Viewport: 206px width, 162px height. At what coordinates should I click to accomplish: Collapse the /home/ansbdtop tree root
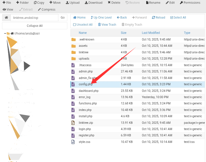[5, 33]
